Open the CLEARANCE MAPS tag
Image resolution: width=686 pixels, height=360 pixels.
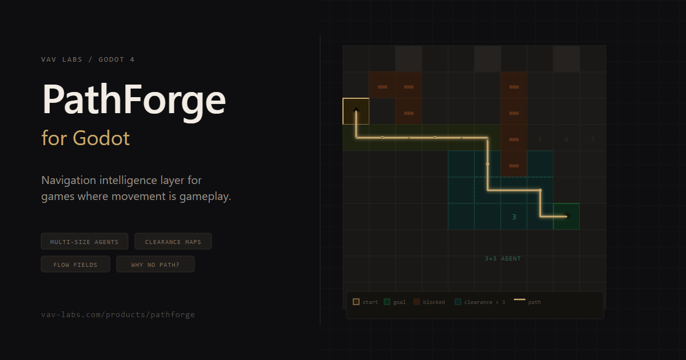pos(173,241)
